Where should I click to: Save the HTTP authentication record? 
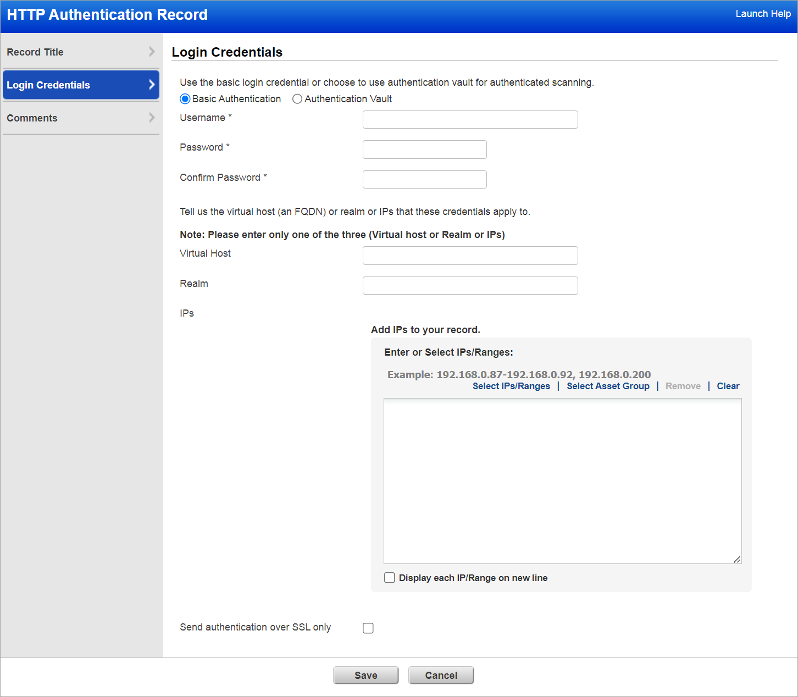pyautogui.click(x=365, y=675)
